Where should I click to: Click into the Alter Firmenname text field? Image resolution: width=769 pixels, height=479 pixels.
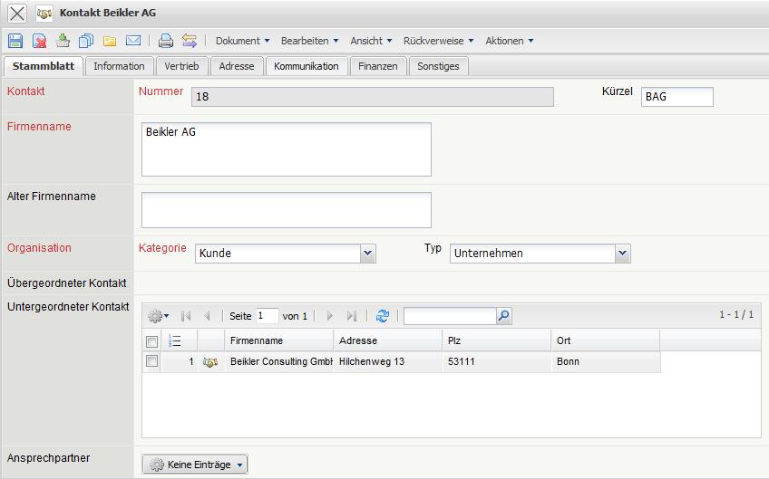[x=286, y=210]
